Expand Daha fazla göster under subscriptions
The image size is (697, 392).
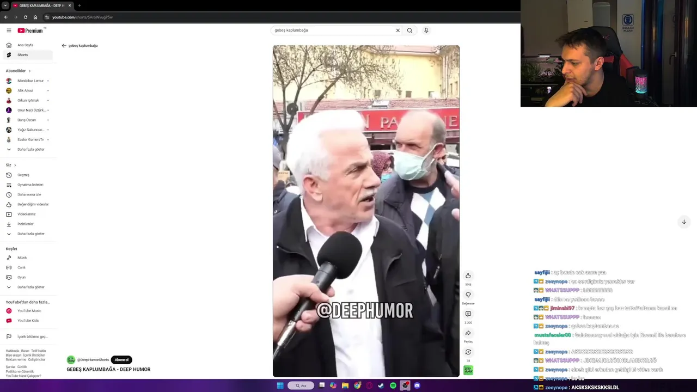pos(27,149)
